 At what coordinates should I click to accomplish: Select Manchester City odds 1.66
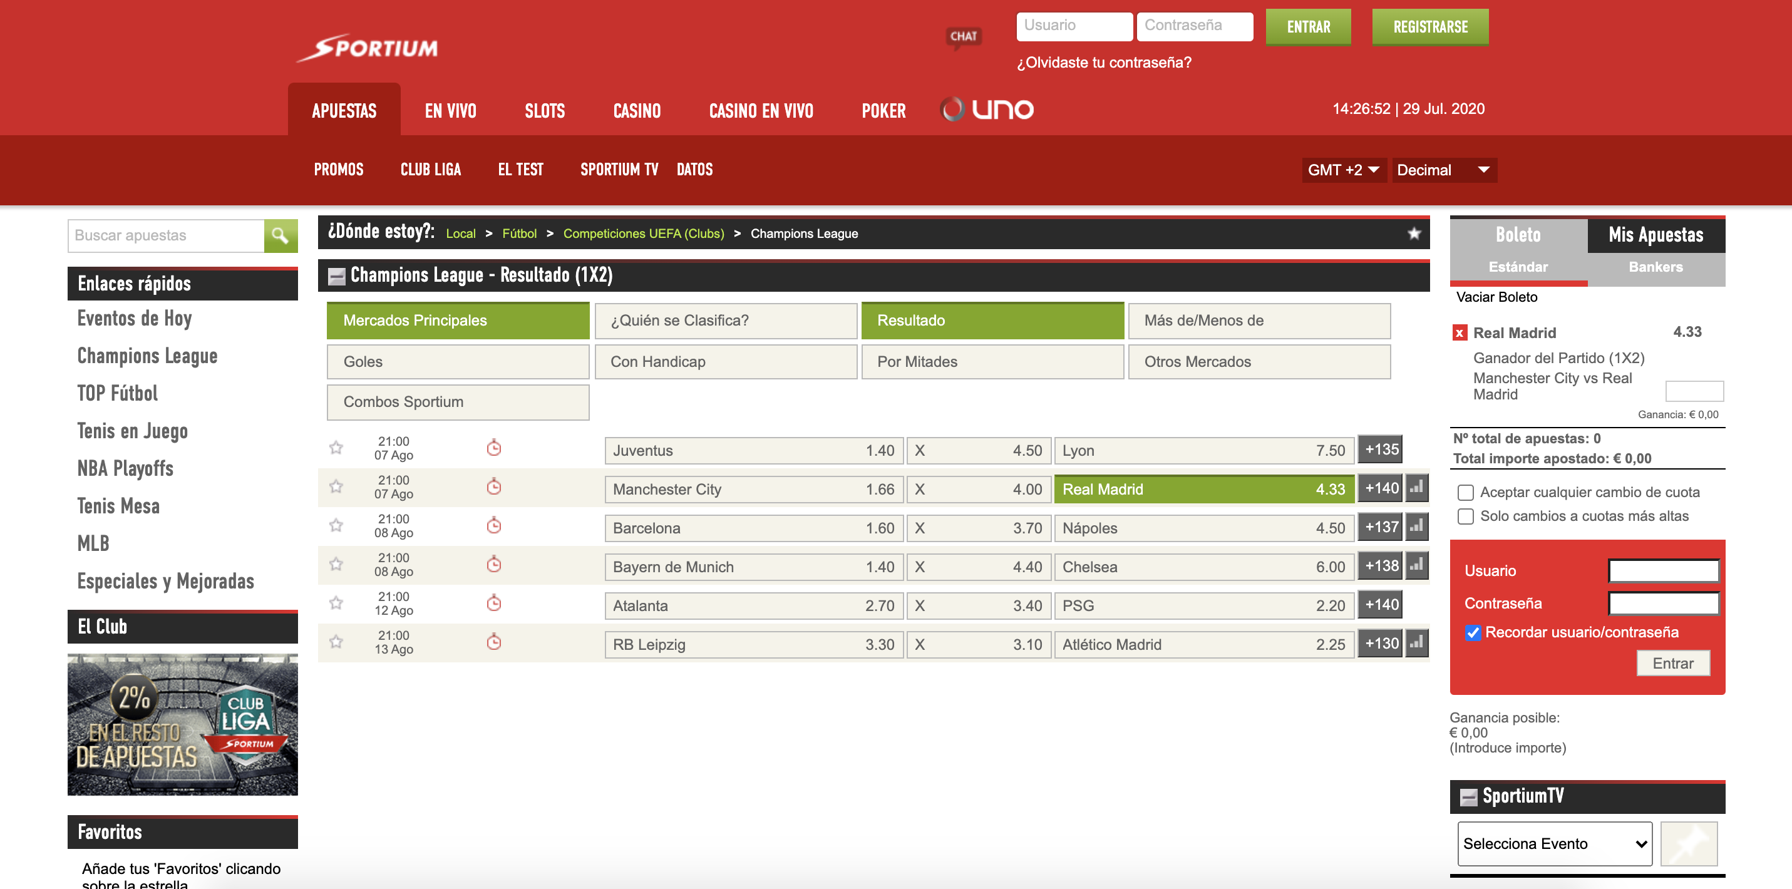coord(754,489)
